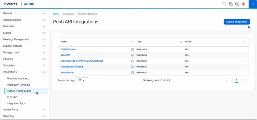Image resolution: width=257 pixels, height=120 pixels.
Task: Click the Cvent logo
Action: pyautogui.click(x=10, y=4)
